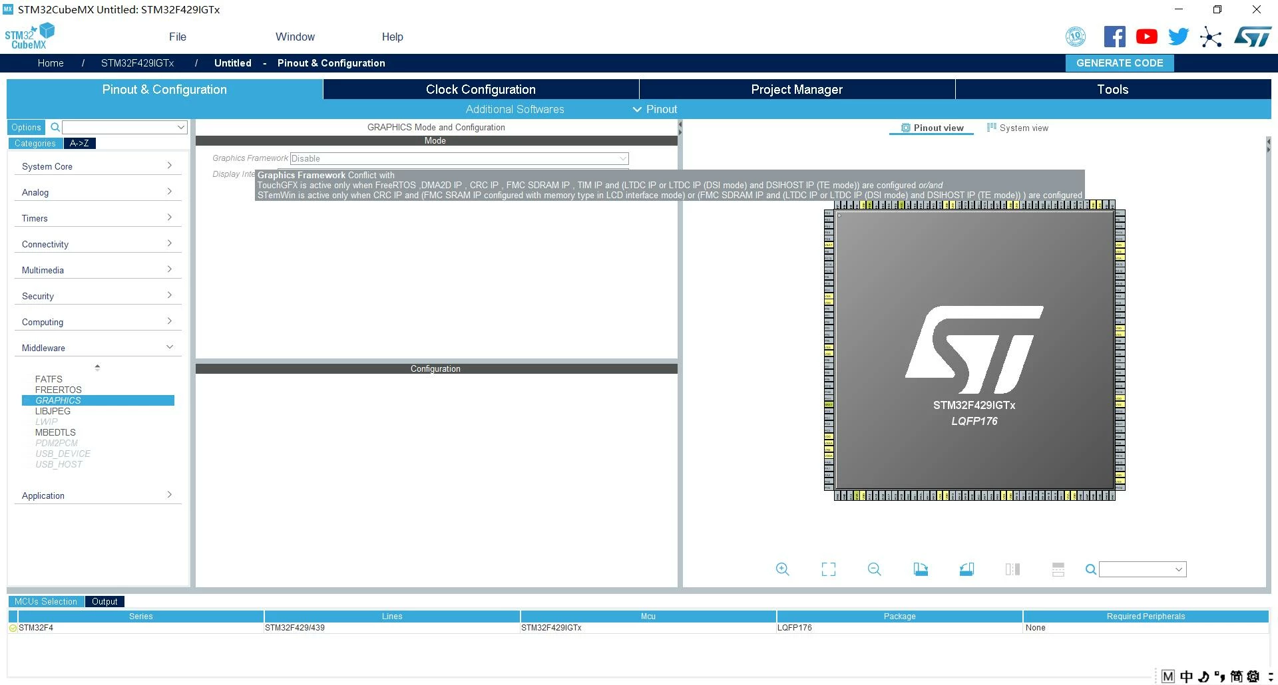
Task: Fit the chip pinout to view
Action: (x=829, y=569)
